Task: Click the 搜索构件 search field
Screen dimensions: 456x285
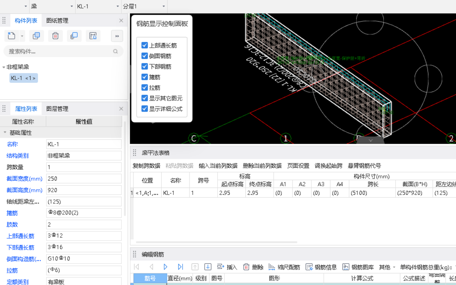Action: point(63,51)
